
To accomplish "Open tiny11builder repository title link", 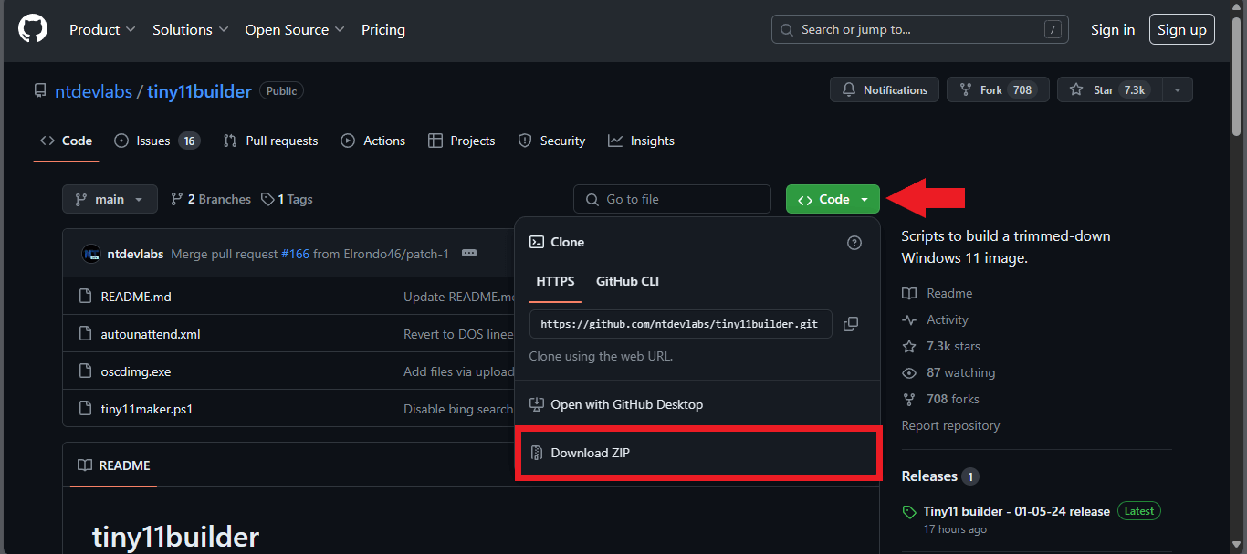I will click(199, 91).
